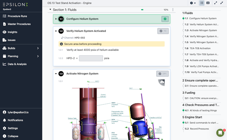This screenshot has height=140, width=227.
Task: Collapse the sidebar navigation
Action: (x=13, y=136)
